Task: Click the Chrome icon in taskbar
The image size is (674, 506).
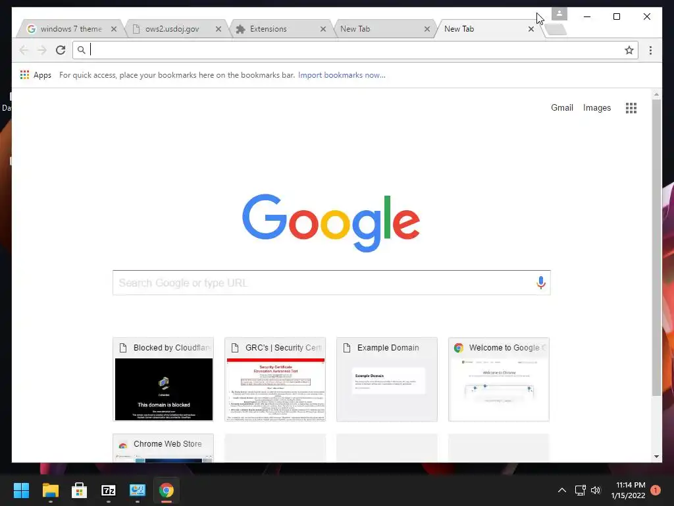Action: [167, 490]
